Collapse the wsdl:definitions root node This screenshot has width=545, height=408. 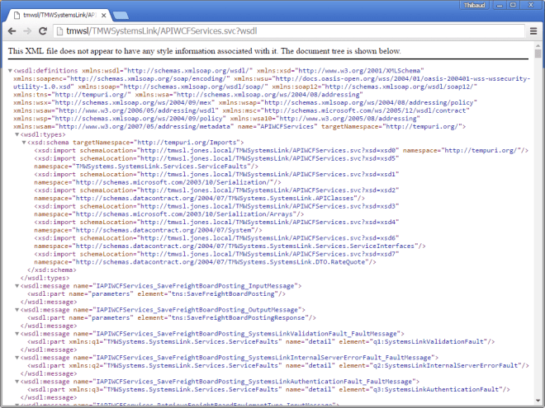click(x=10, y=72)
